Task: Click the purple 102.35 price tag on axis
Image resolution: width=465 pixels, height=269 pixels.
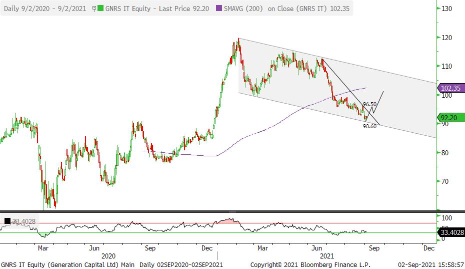Action: pos(451,88)
